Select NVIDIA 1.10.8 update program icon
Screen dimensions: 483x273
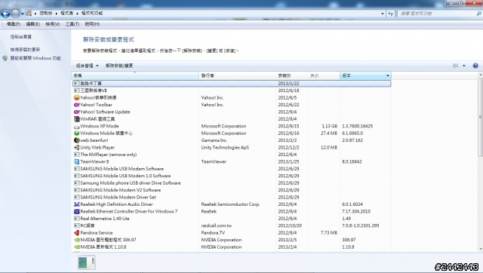[77, 247]
